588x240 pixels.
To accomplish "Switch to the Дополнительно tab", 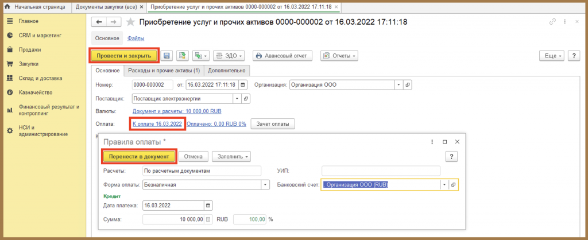I will pos(227,70).
